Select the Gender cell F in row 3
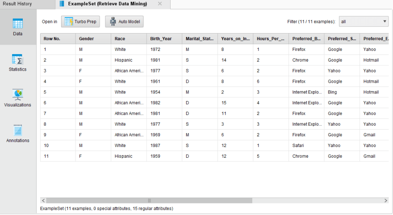 (x=93, y=71)
